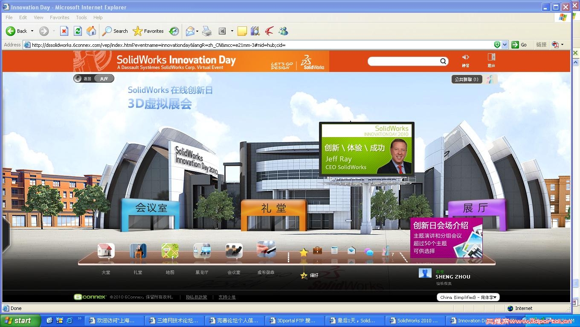Image resolution: width=580 pixels, height=327 pixels.
Task: Click the red bird toolbar icon
Action: tap(269, 31)
